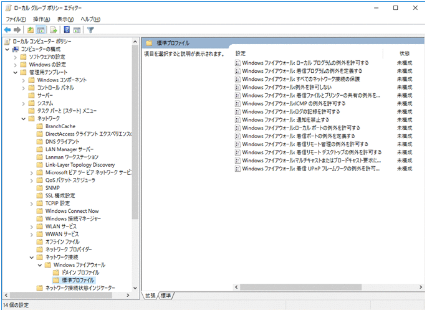
Task: Click policy icon for 通知を禁止する setting
Action: [x=237, y=120]
